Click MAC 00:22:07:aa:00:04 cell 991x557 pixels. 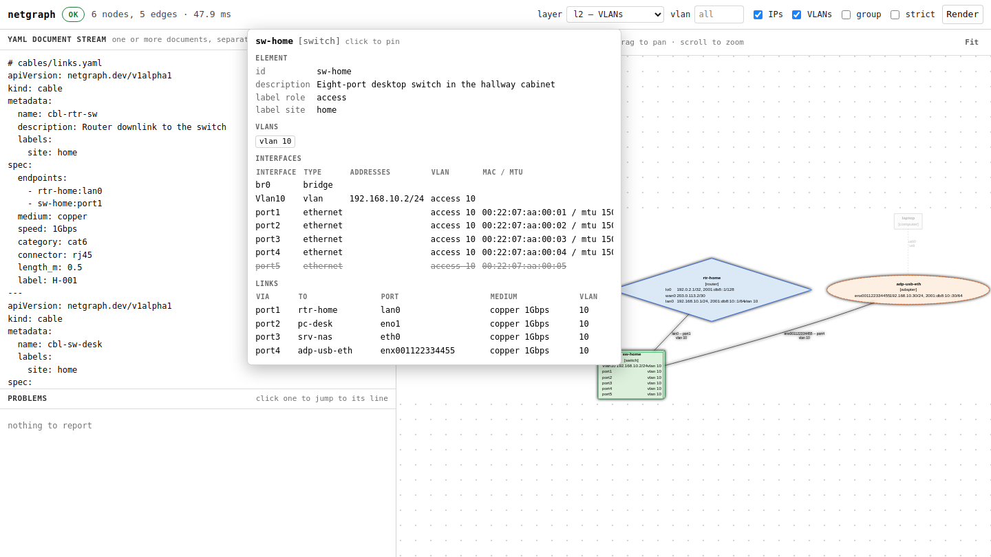524,252
